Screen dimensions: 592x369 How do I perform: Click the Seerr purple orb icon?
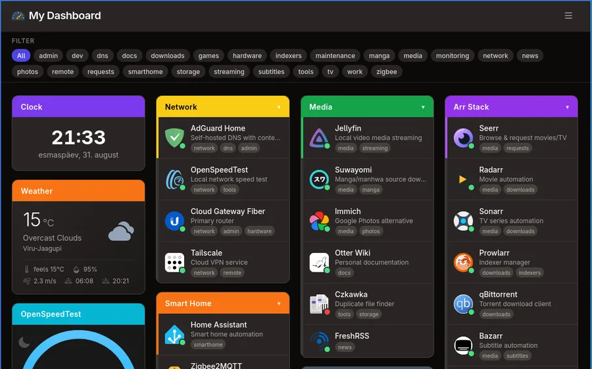coord(463,138)
